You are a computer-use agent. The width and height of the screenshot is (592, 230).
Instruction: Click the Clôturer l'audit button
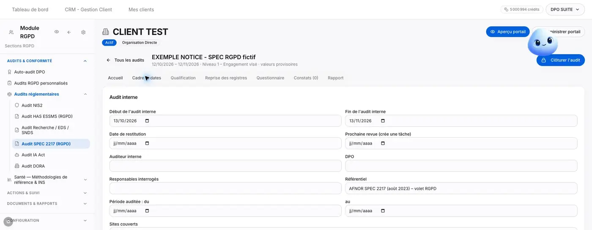561,60
